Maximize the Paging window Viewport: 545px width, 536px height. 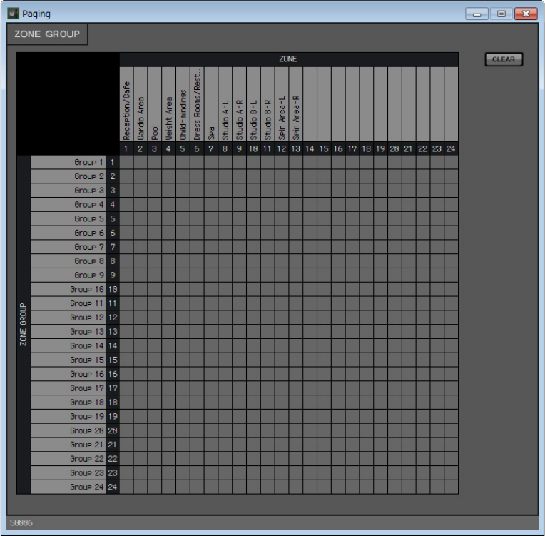(x=501, y=14)
